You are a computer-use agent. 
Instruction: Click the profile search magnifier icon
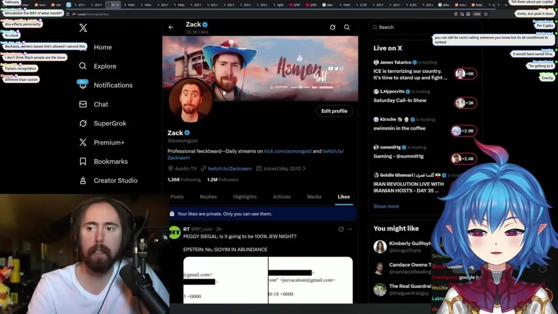click(x=347, y=27)
